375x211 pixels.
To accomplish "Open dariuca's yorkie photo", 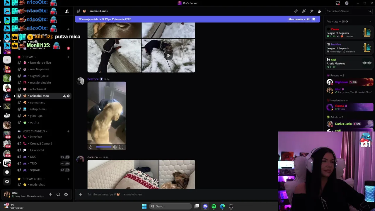I will [x=177, y=174].
